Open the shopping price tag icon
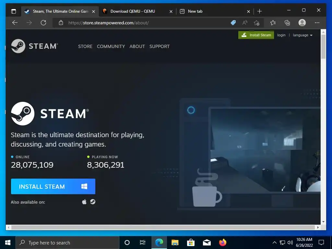 [233, 23]
